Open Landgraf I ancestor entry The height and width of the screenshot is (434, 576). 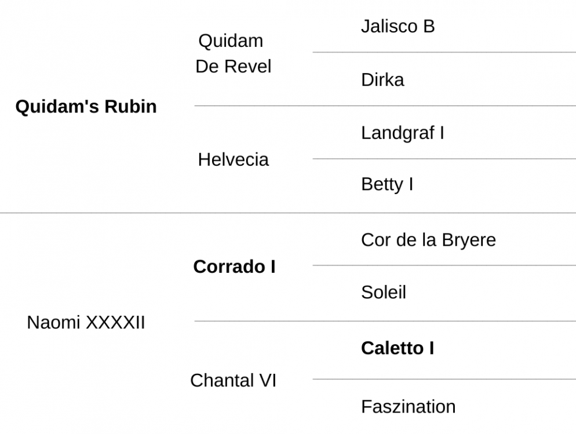point(403,133)
